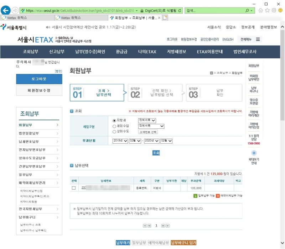Click the 확대보기 안내 plus icon
Image resolution: width=285 pixels, height=249 pixels.
click(254, 153)
